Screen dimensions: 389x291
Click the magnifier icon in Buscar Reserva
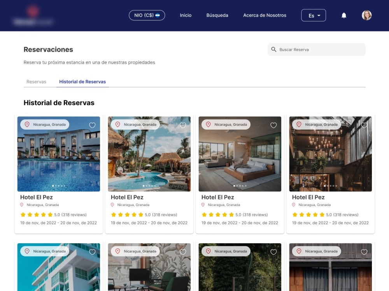pos(273,50)
